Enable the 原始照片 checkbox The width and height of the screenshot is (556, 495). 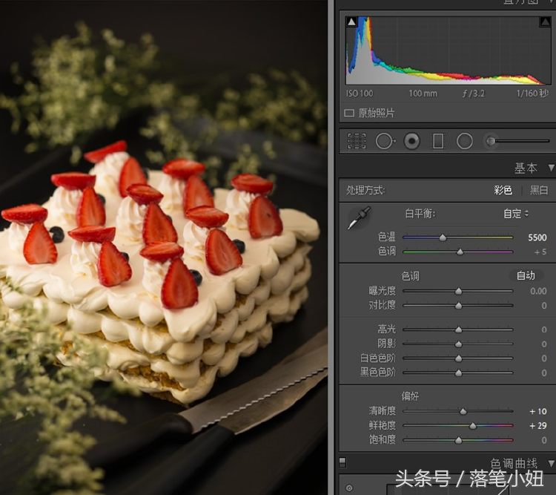click(x=351, y=114)
